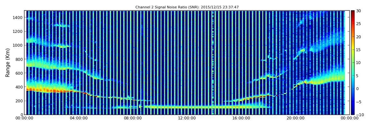Click the SNR colorbar gradient strip
The image size is (370, 131).
[x=353, y=62]
